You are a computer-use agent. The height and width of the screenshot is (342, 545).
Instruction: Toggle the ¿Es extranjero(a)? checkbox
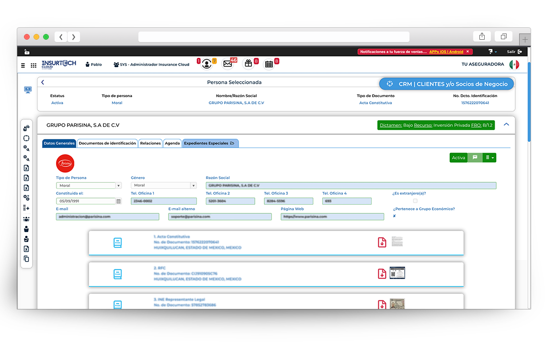[x=415, y=201]
